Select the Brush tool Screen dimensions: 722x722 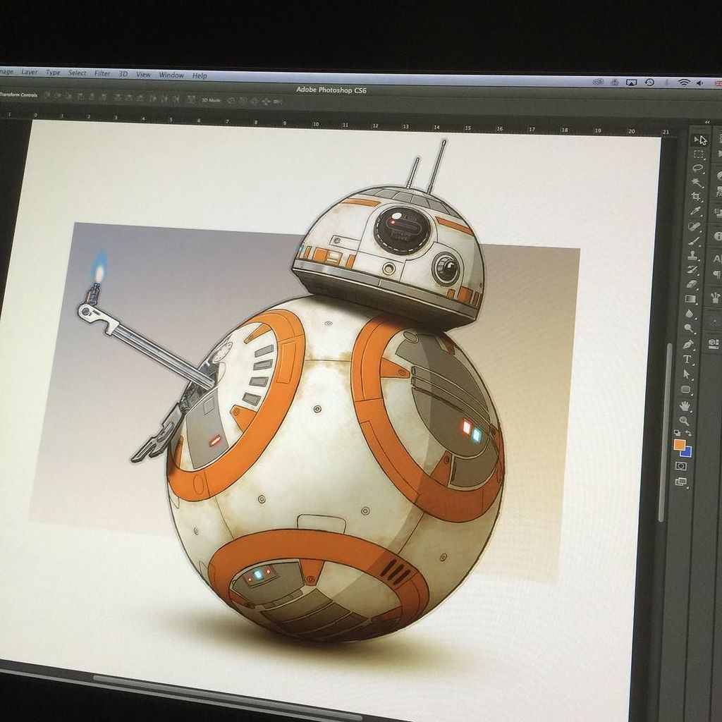pyautogui.click(x=694, y=240)
